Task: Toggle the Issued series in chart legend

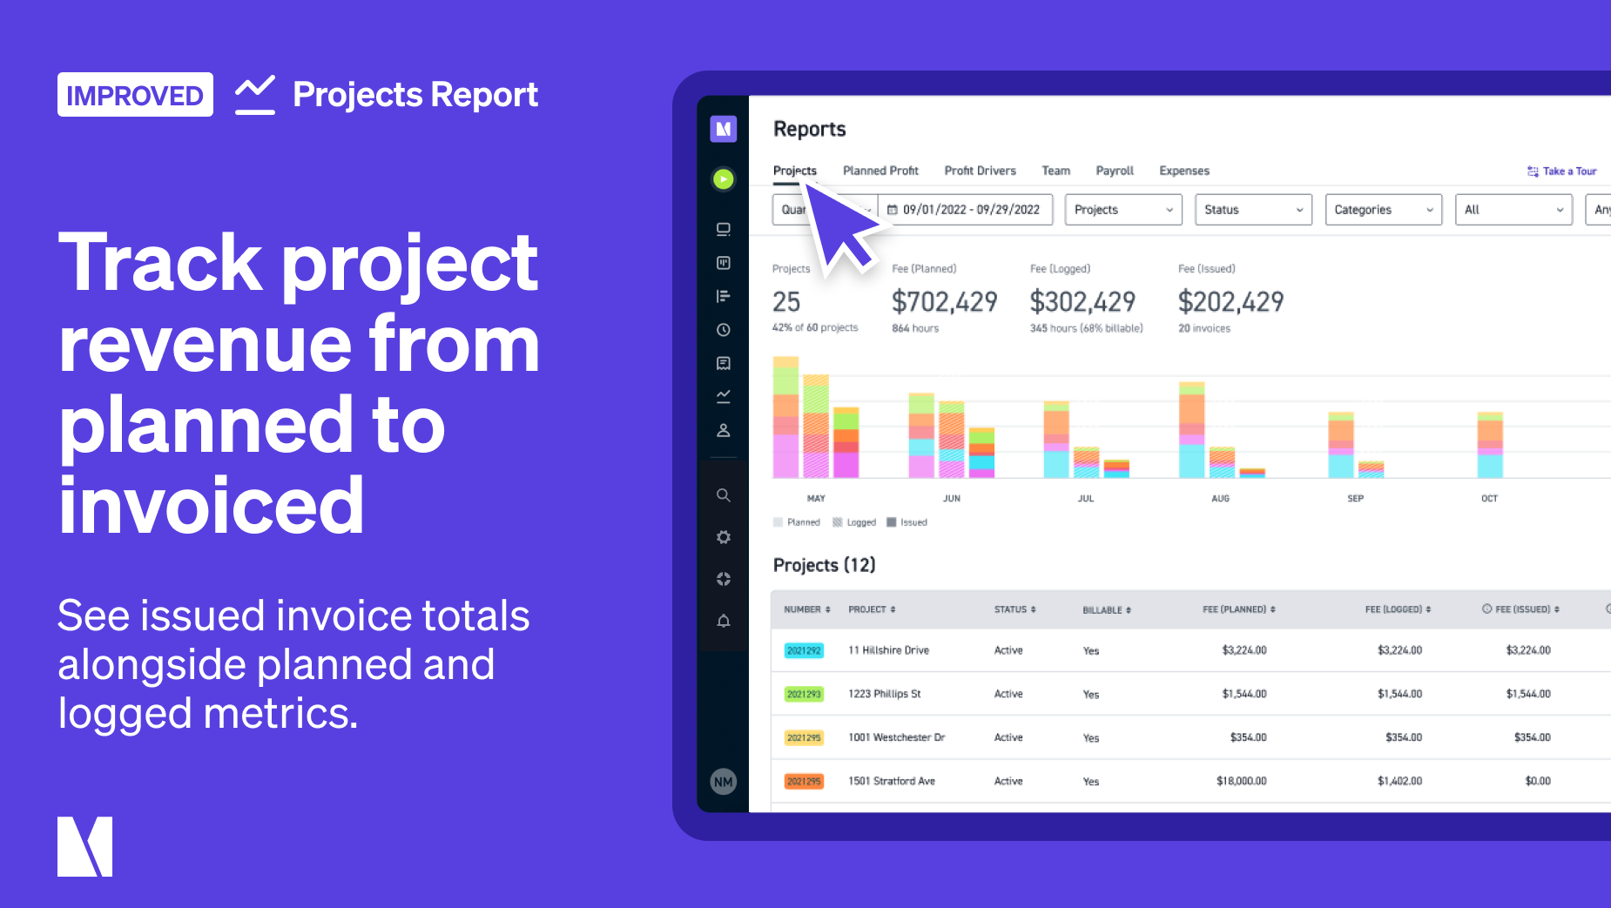Action: pyautogui.click(x=907, y=522)
